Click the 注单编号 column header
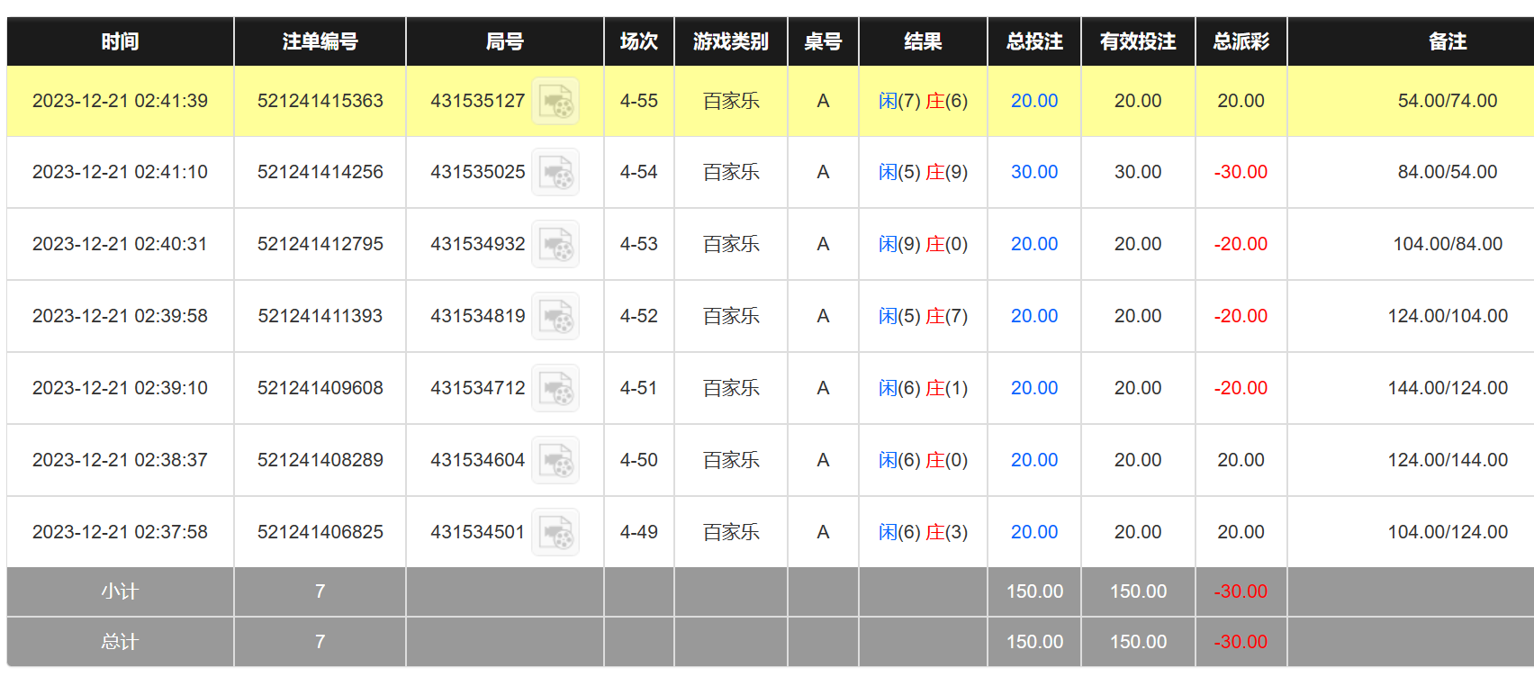 (320, 41)
